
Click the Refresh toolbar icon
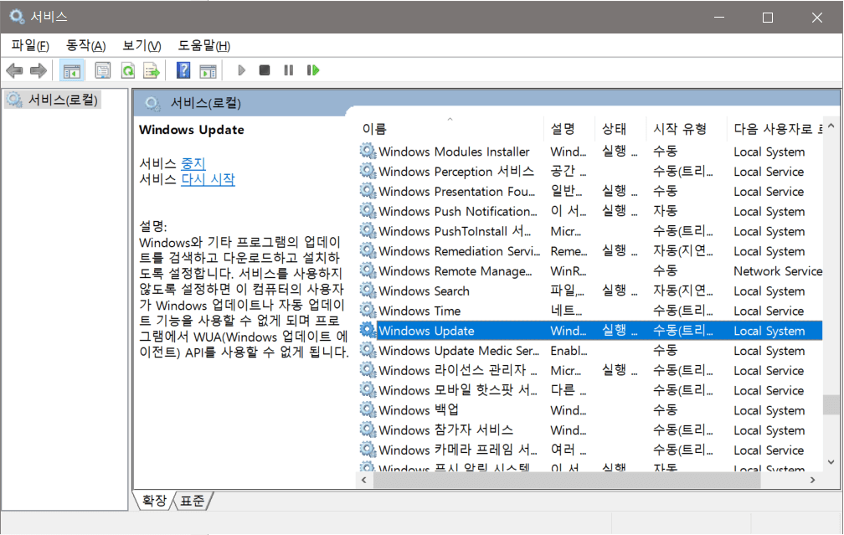127,70
